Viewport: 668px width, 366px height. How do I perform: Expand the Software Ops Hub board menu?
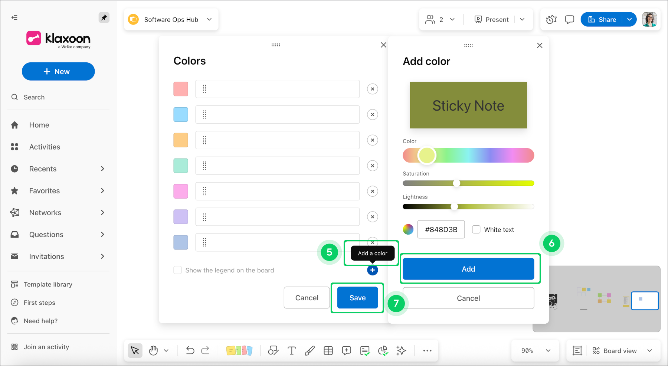click(x=209, y=19)
